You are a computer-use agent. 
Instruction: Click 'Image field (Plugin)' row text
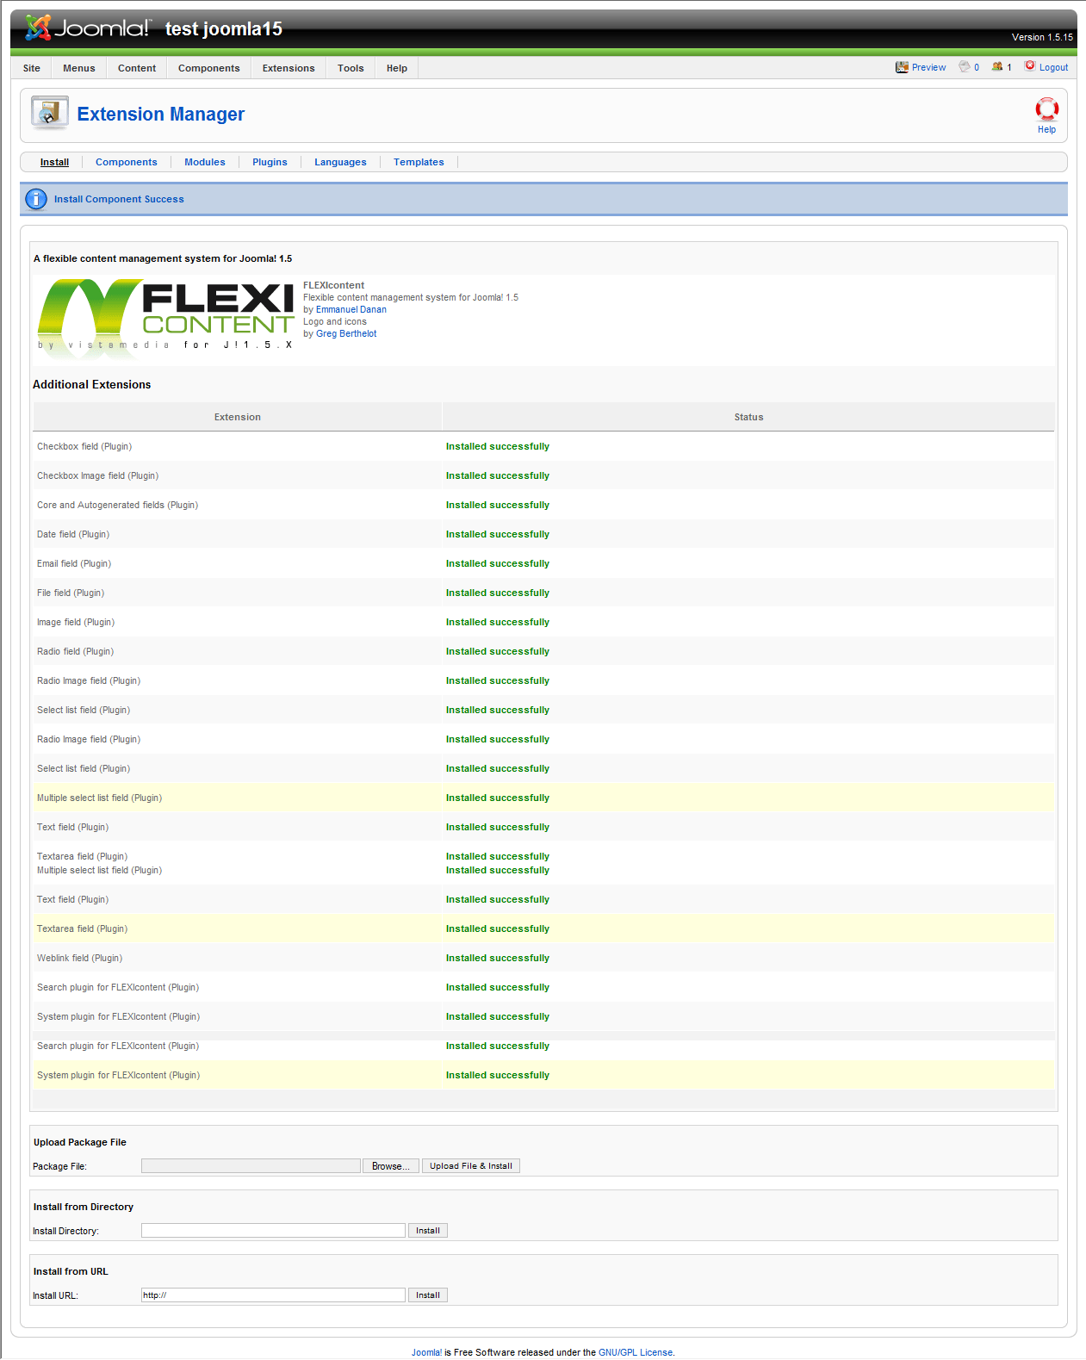coord(76,622)
